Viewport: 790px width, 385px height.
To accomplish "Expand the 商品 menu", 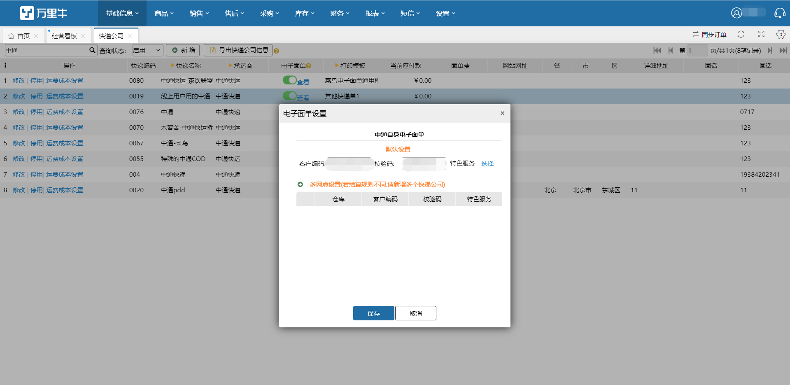I will tap(164, 13).
